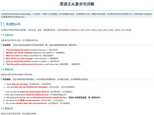
Task: Click 'where the nearest post office is'
Action: click(34, 92)
